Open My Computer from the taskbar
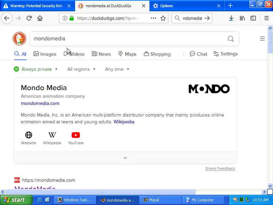The width and height of the screenshot is (273, 205). pyautogui.click(x=203, y=200)
